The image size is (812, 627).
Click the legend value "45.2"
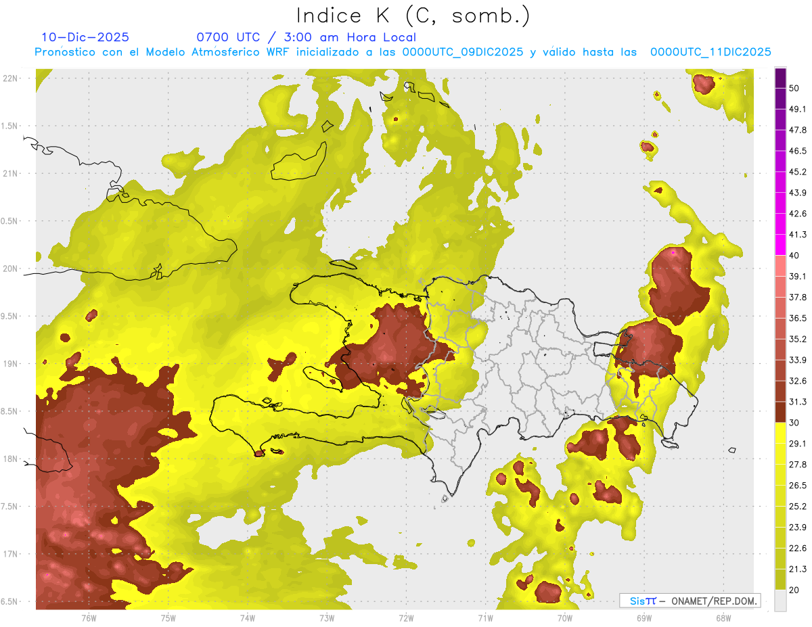coord(798,172)
